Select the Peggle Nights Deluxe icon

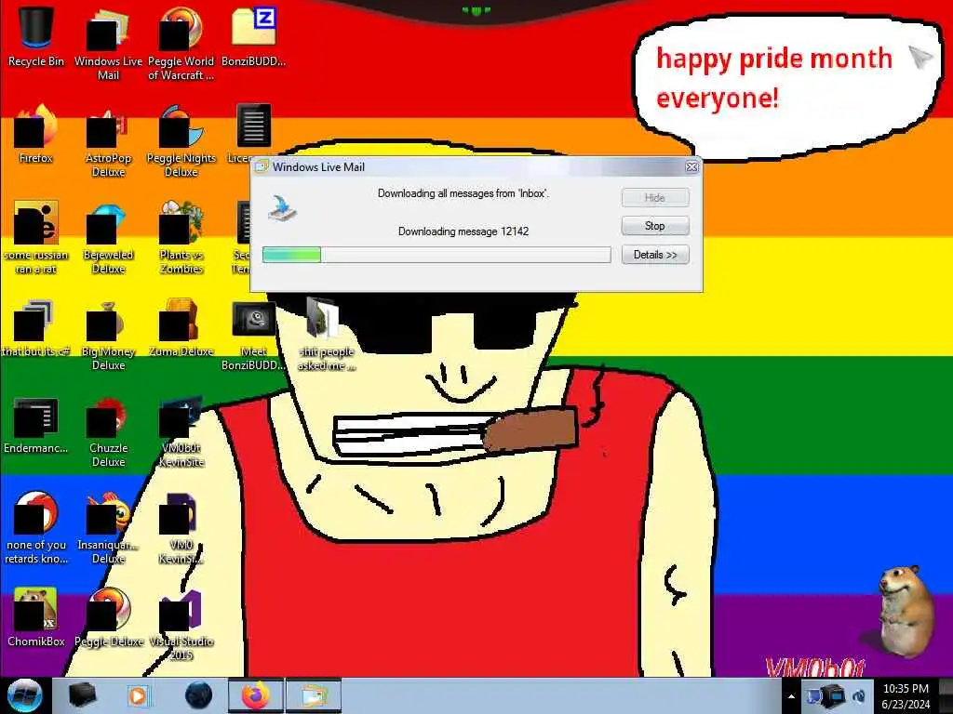coord(181,141)
